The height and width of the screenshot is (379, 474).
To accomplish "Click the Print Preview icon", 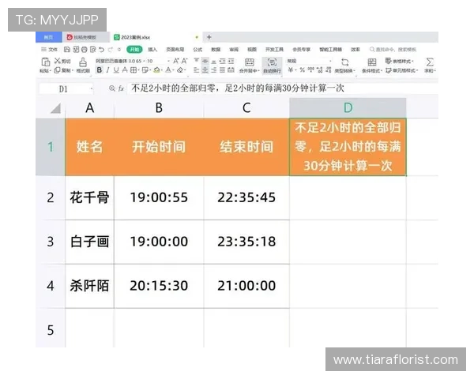I will pos(92,50).
